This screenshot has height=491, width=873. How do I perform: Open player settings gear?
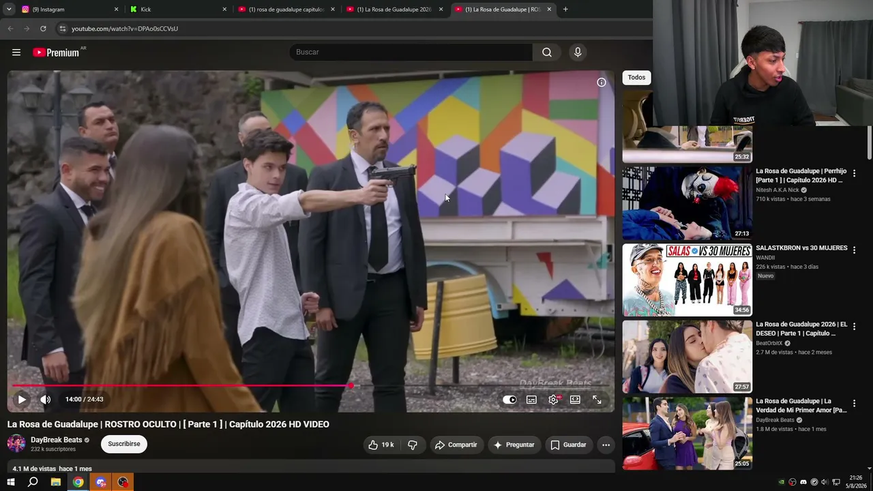[553, 400]
